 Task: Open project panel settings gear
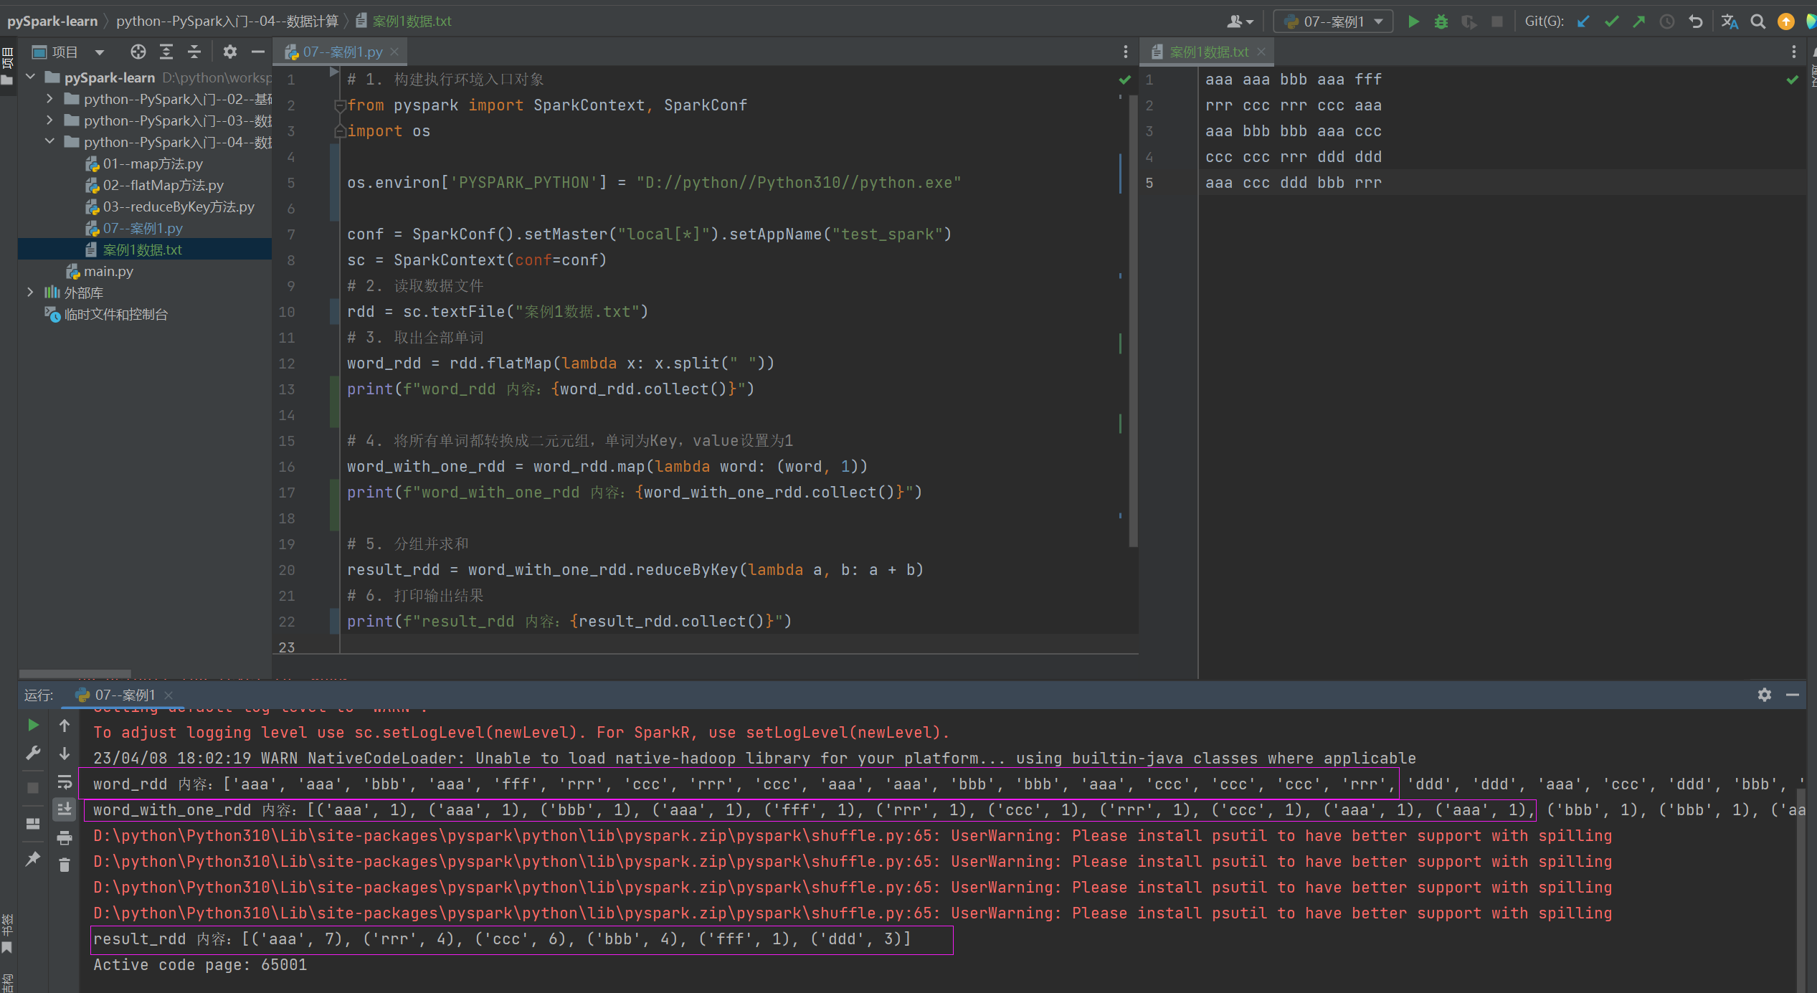pos(229,52)
